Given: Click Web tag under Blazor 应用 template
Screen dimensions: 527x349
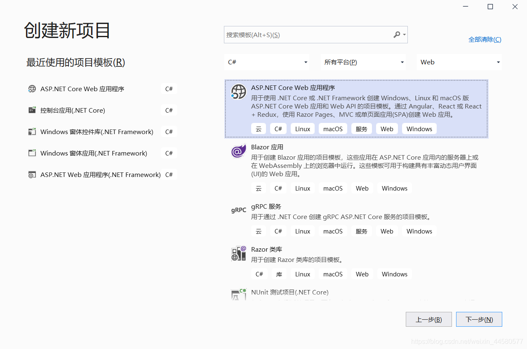Looking at the screenshot, I should pyautogui.click(x=362, y=188).
